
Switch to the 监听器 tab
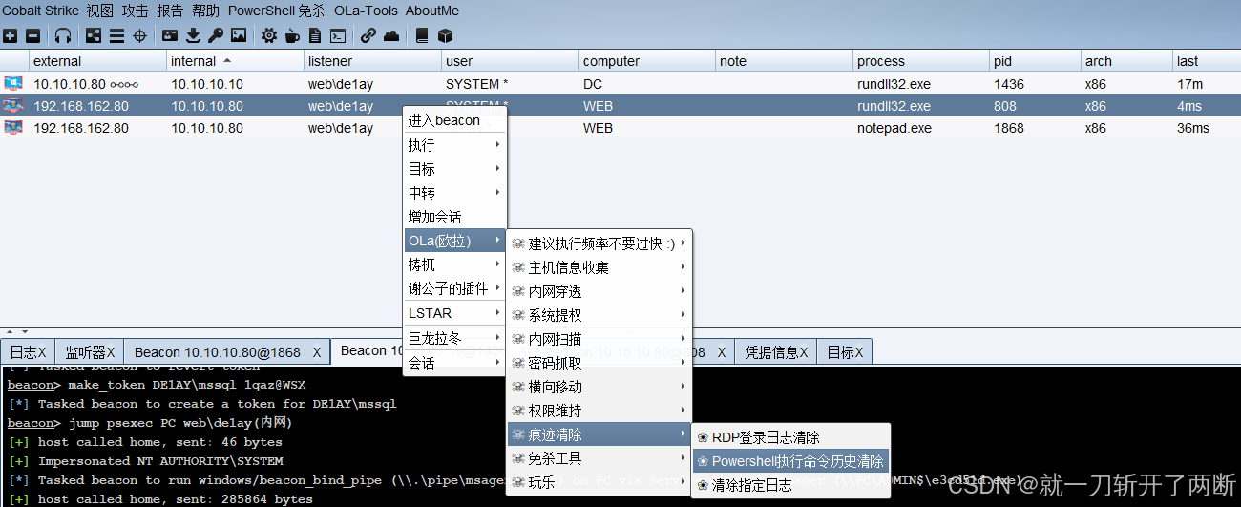90,352
